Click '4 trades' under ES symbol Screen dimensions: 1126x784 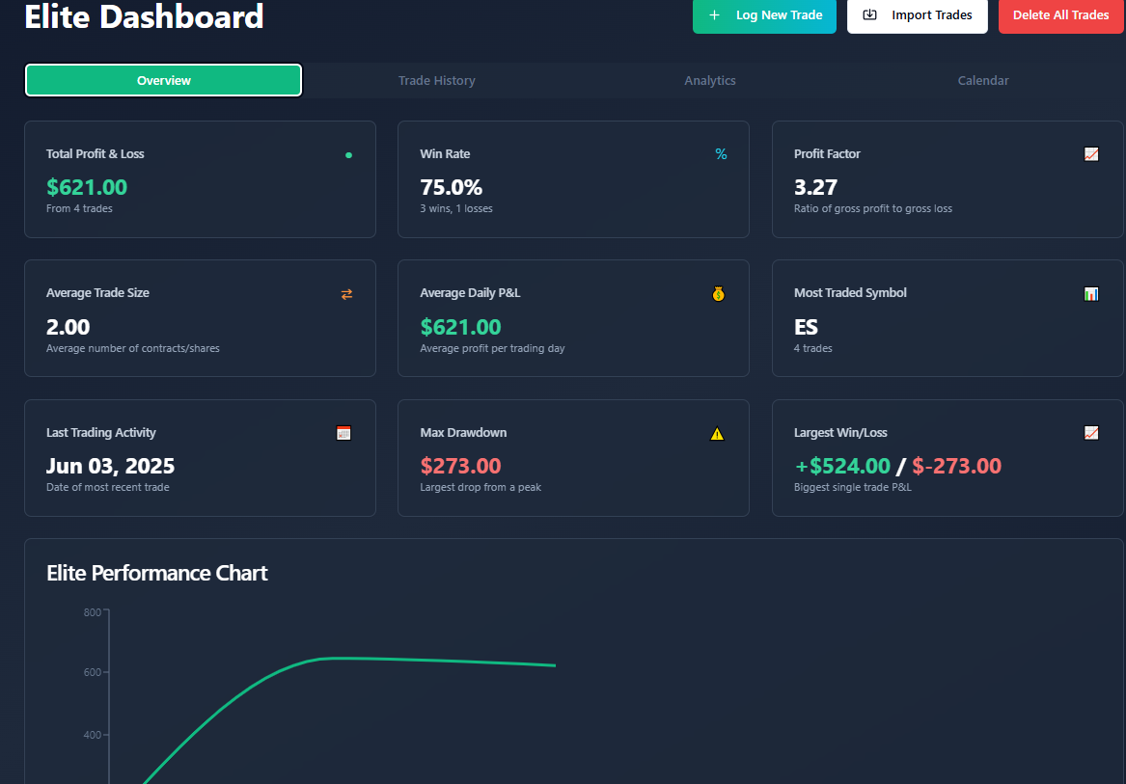[813, 348]
